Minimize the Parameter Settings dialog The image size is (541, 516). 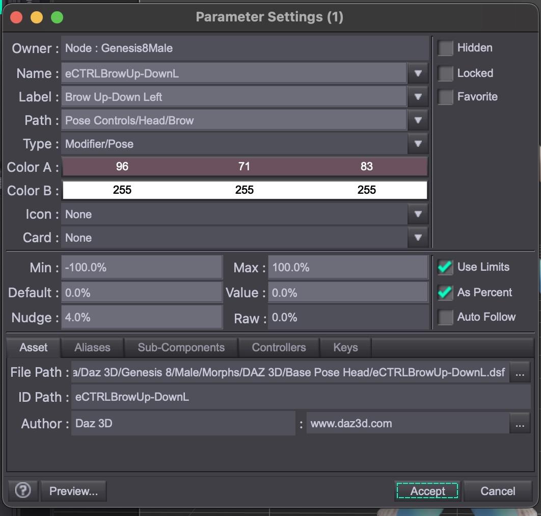[37, 17]
